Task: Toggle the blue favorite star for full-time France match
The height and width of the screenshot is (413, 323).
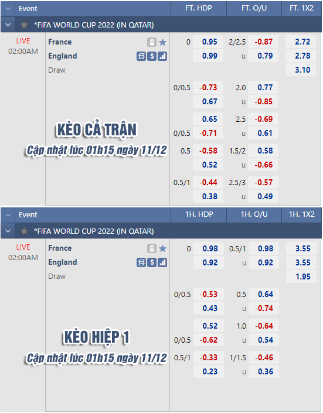Action: click(163, 42)
